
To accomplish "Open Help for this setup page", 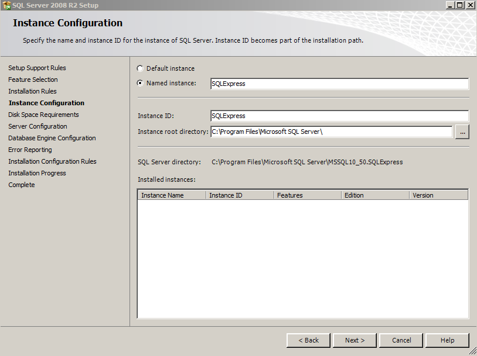I will [448, 340].
